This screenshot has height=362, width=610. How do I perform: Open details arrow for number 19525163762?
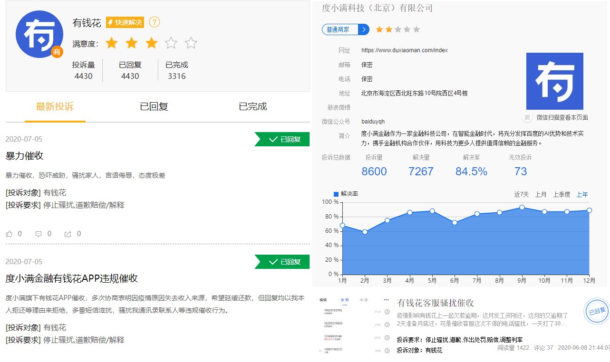(x=387, y=312)
